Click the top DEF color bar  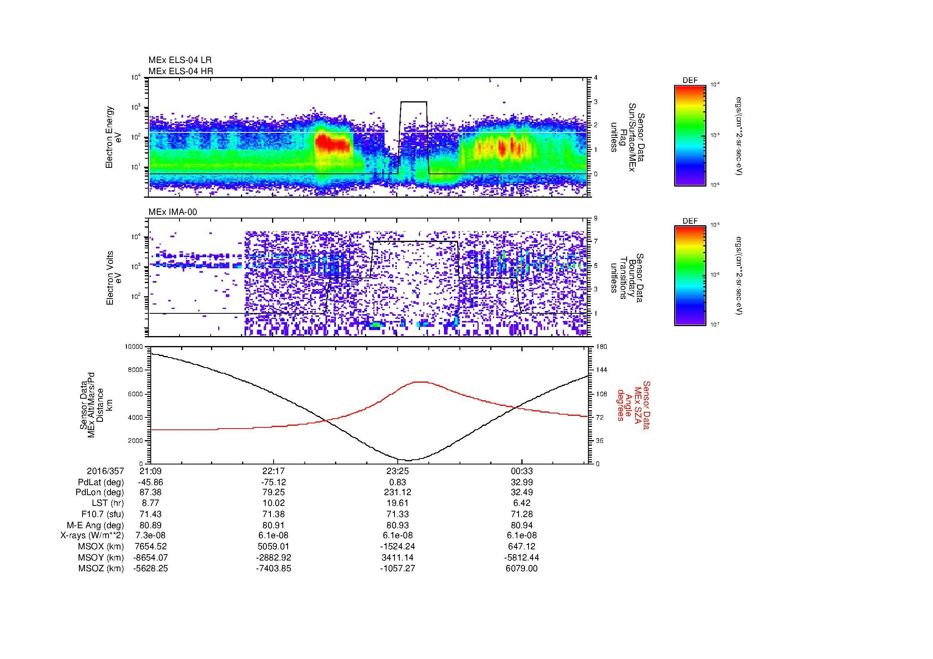click(x=690, y=135)
